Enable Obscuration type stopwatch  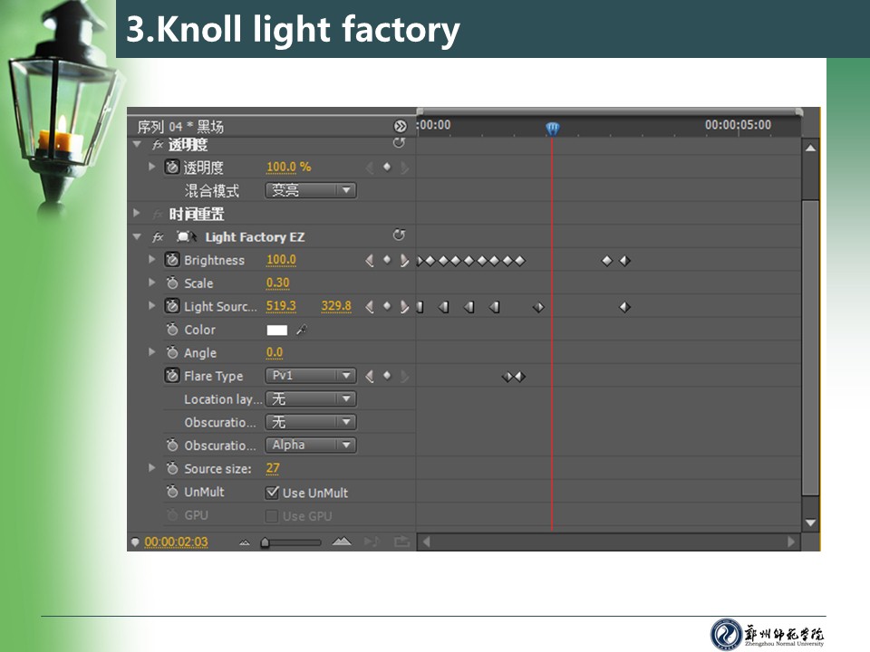click(x=172, y=446)
